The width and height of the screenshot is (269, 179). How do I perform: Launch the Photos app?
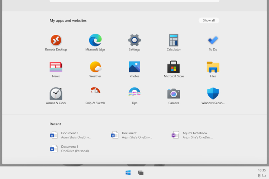[134, 69]
